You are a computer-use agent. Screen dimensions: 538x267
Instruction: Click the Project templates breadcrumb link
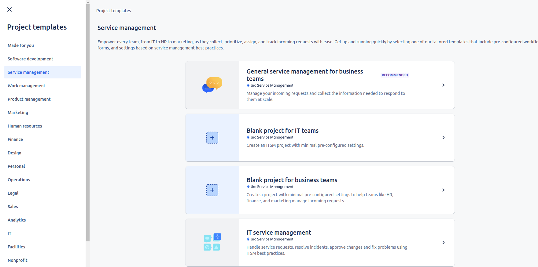pyautogui.click(x=113, y=11)
